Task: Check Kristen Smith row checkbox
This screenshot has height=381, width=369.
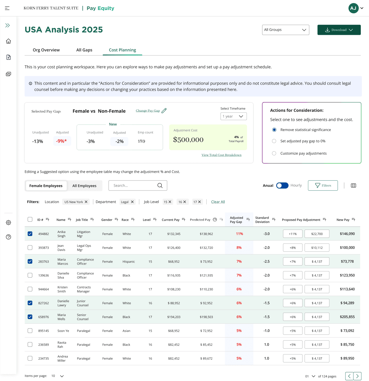Action: tap(30, 289)
